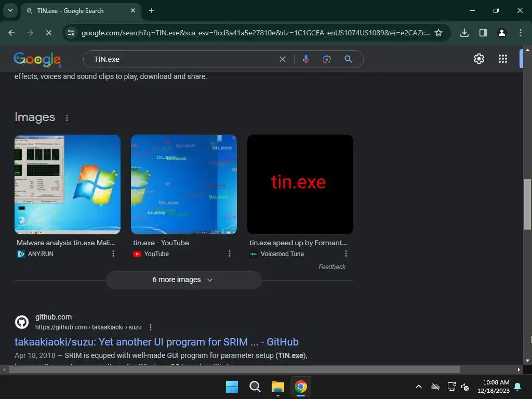
Task: Click the horizontal scrollbar thumb
Action: [x=234, y=370]
